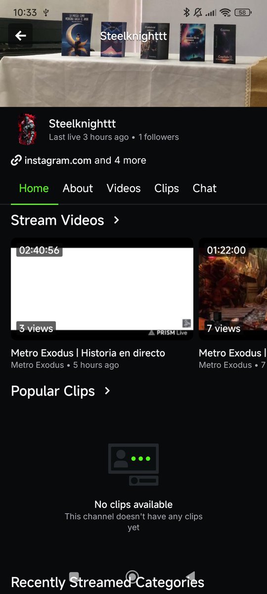Tap the 7 views badge
This screenshot has width=267, height=594.
tap(223, 328)
